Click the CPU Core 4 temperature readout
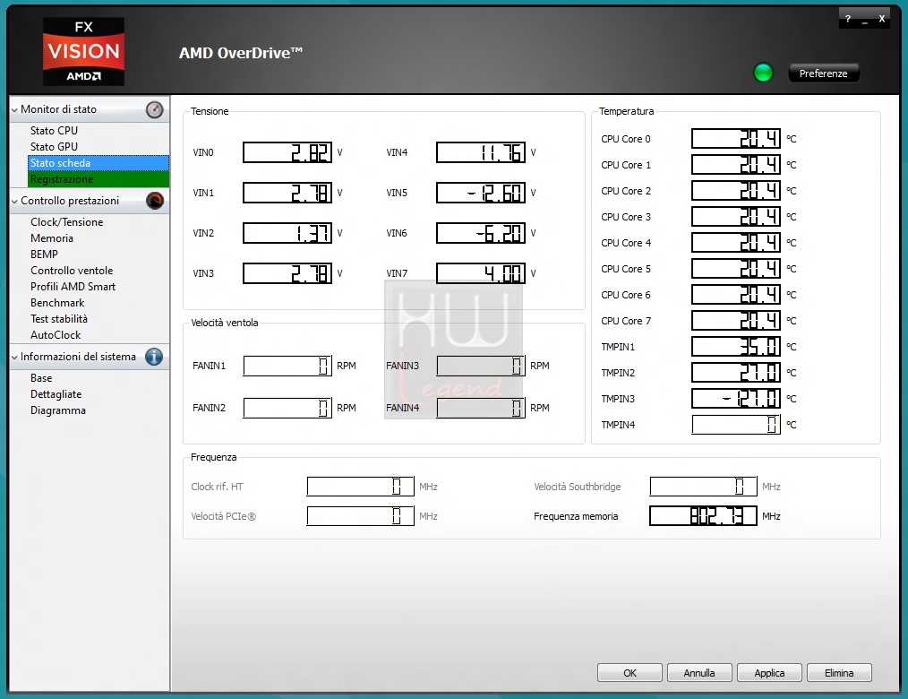This screenshot has height=699, width=908. (736, 243)
